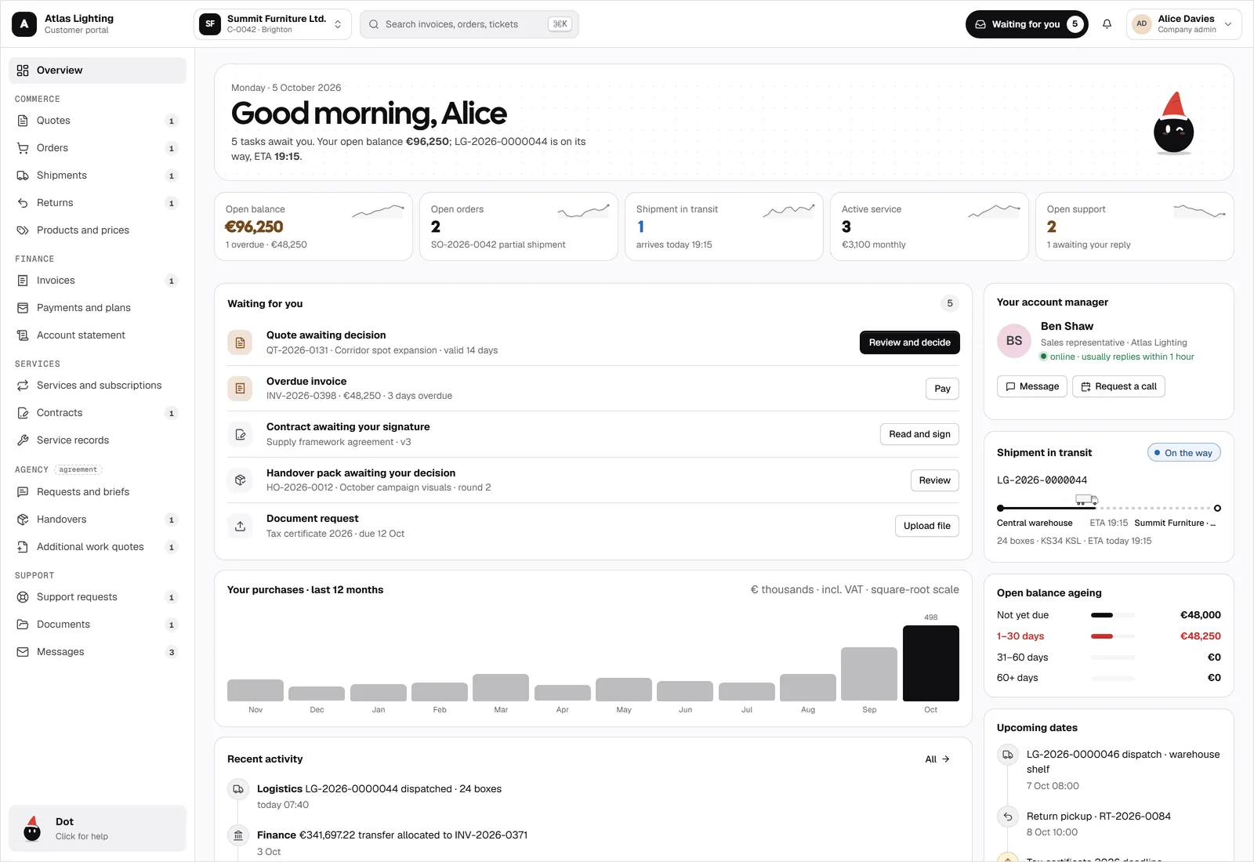This screenshot has width=1254, height=862.
Task: Click the Products and prices tag icon
Action: [x=23, y=230]
